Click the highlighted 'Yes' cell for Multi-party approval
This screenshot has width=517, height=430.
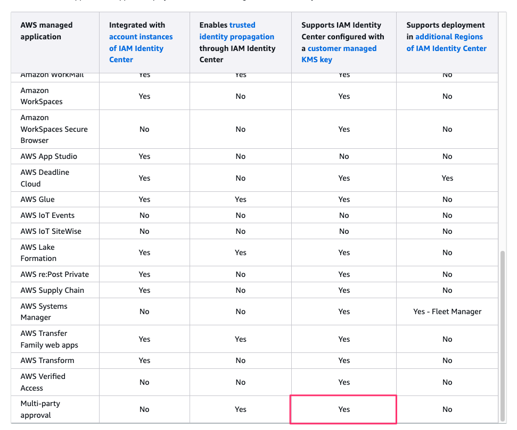pyautogui.click(x=344, y=409)
